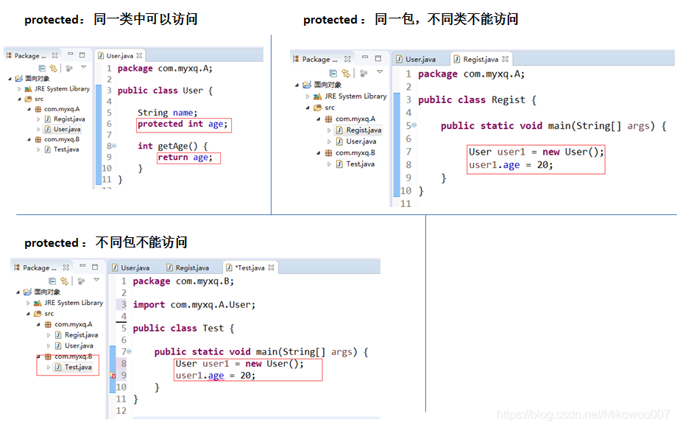
Task: Click Collapse All icon in the User.java-only screenshot
Action: coord(43,68)
